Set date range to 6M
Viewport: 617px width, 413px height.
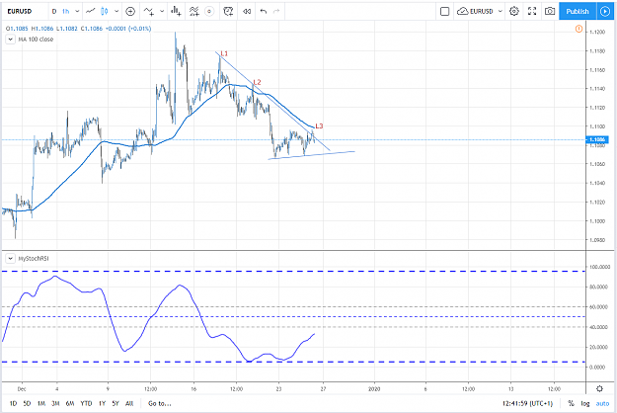70,403
